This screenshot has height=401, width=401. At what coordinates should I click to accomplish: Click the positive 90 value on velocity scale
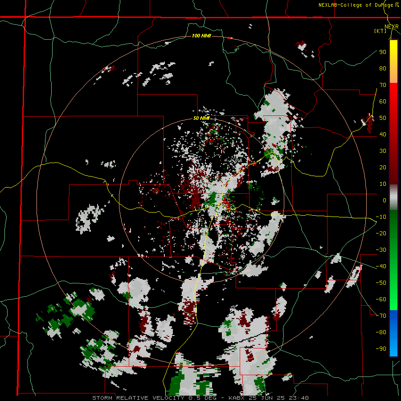[383, 52]
